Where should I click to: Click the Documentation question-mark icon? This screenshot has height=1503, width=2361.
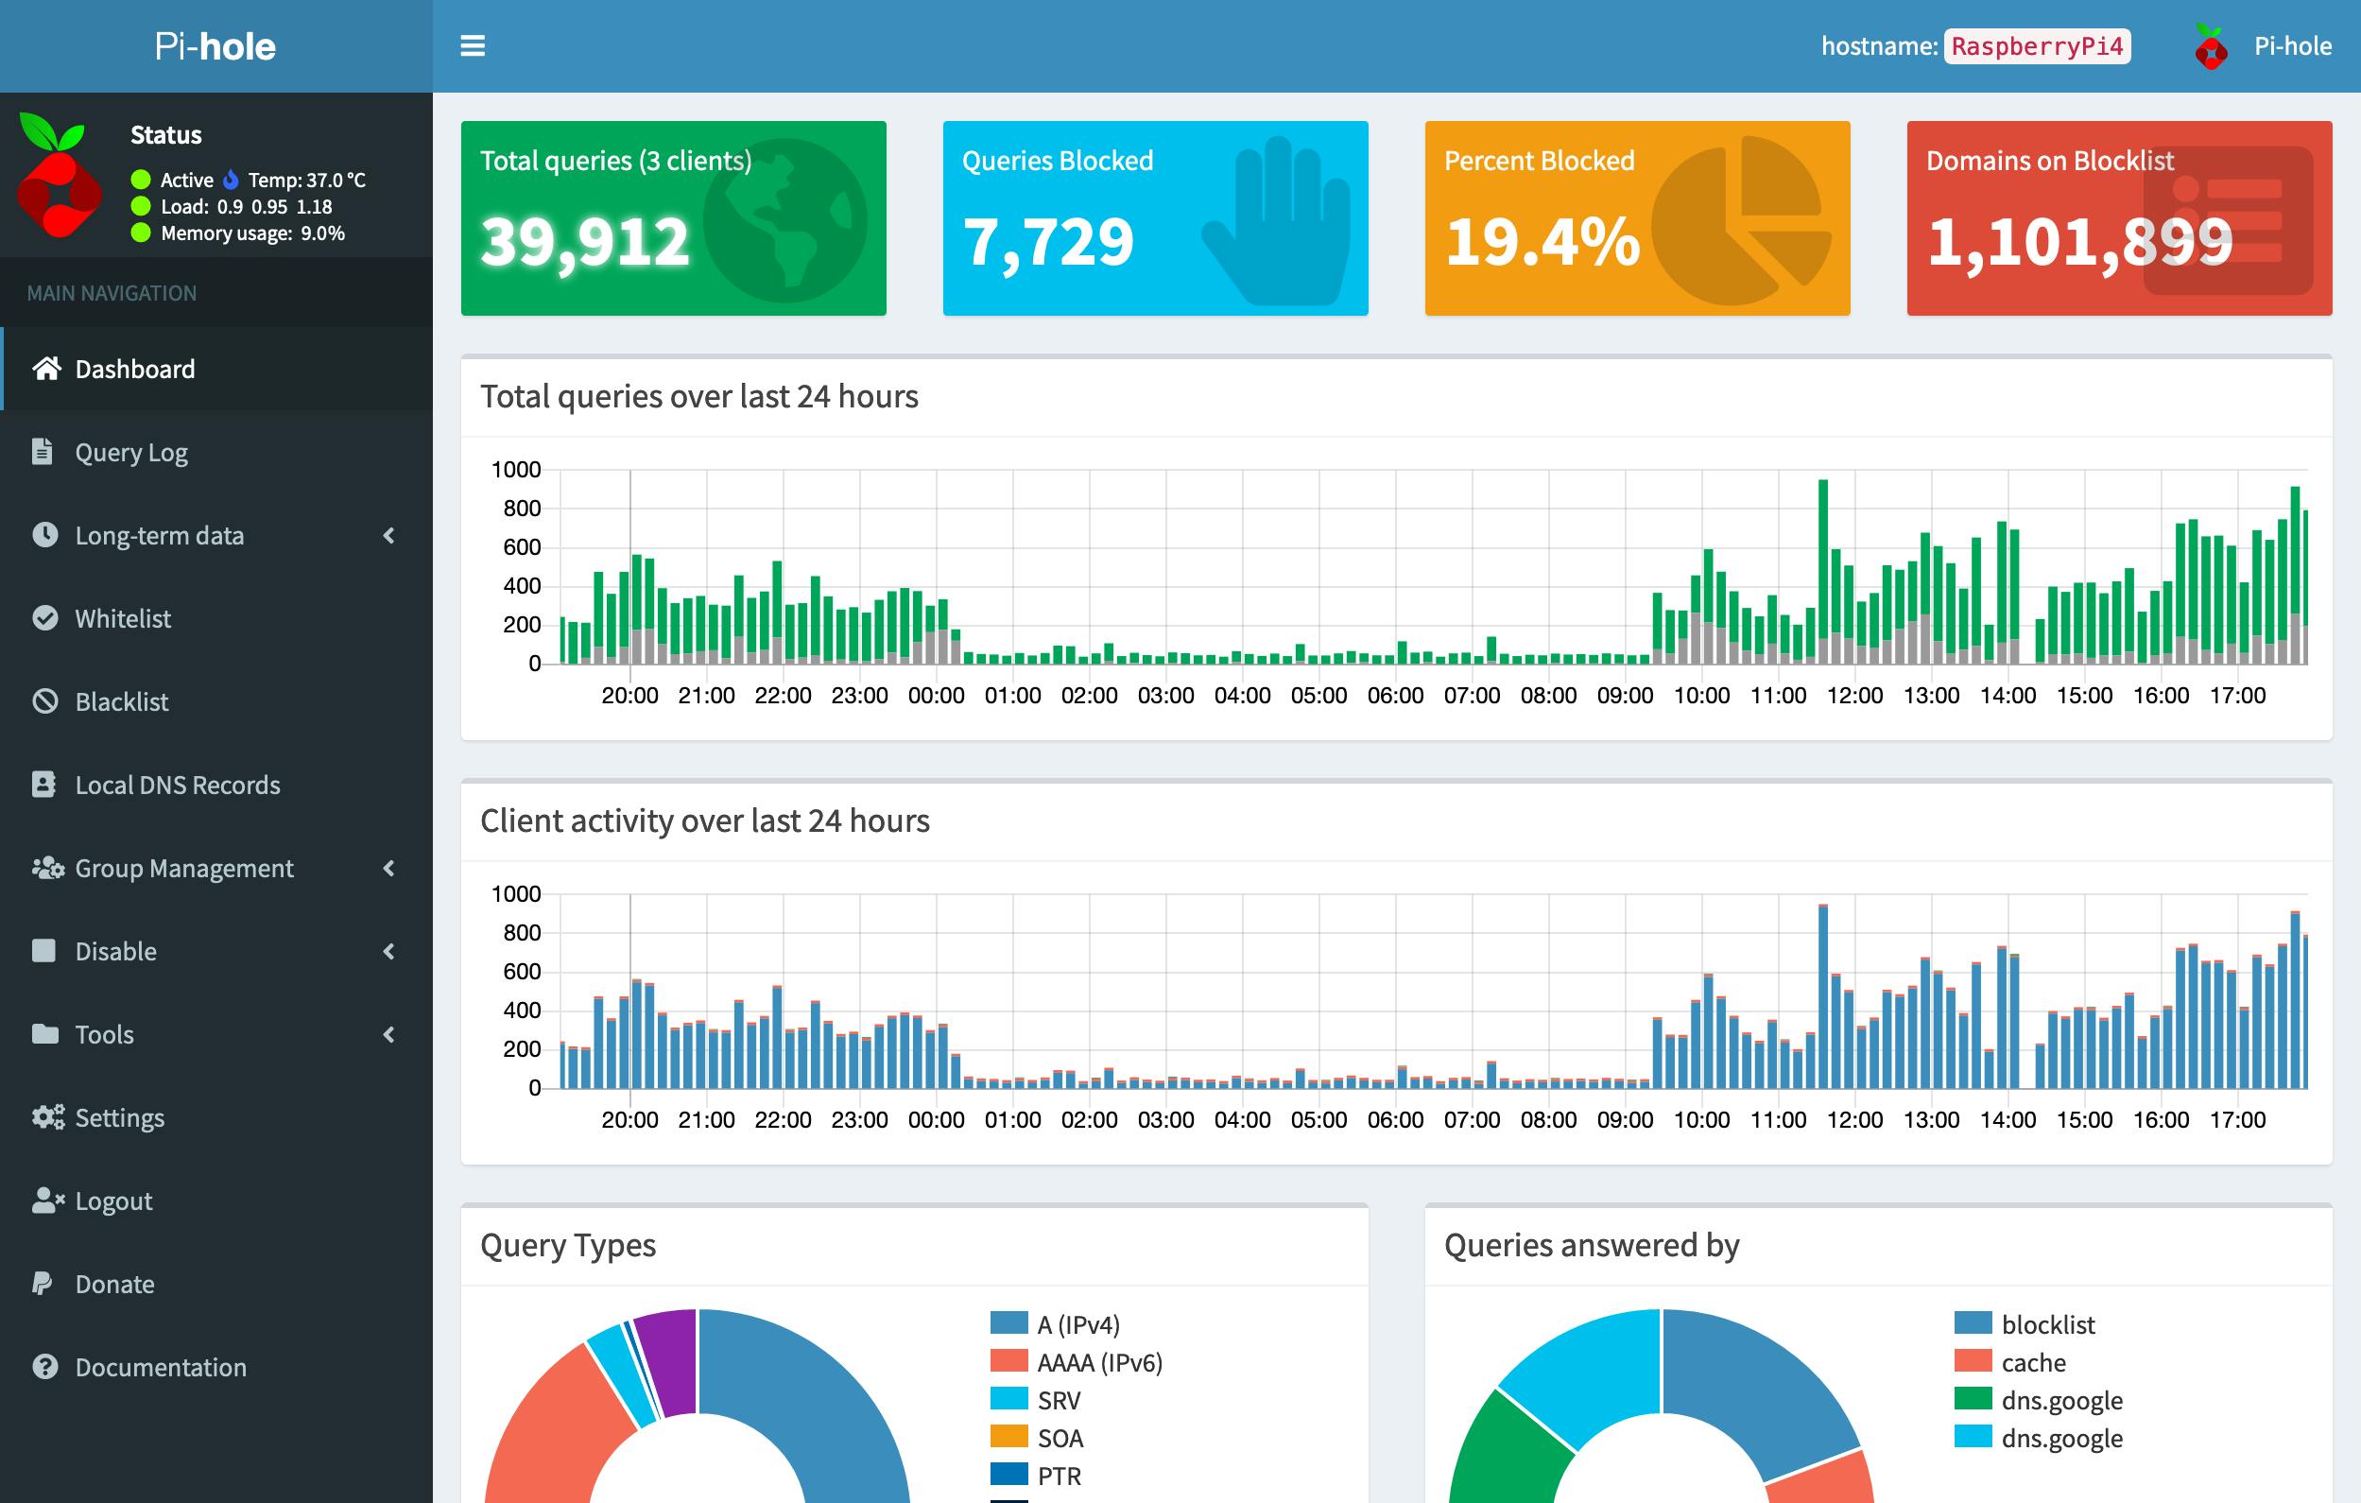click(45, 1367)
